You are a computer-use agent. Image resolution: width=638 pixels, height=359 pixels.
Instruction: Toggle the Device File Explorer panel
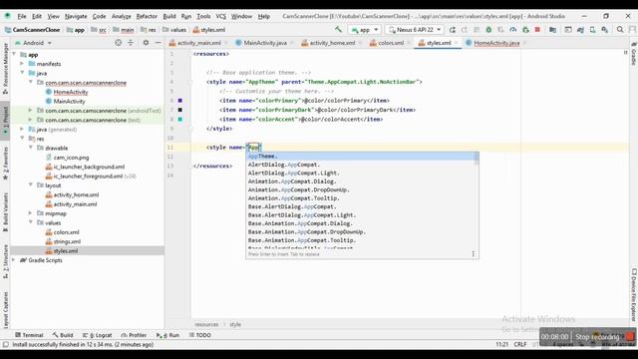coord(634,295)
